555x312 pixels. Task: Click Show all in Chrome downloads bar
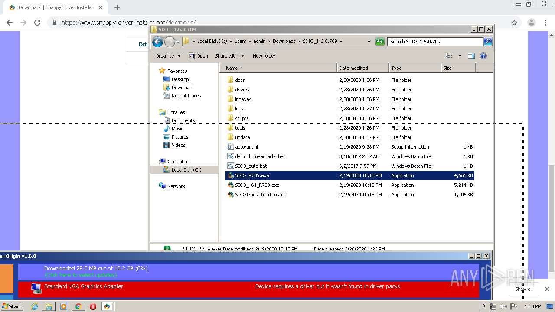(x=523, y=289)
